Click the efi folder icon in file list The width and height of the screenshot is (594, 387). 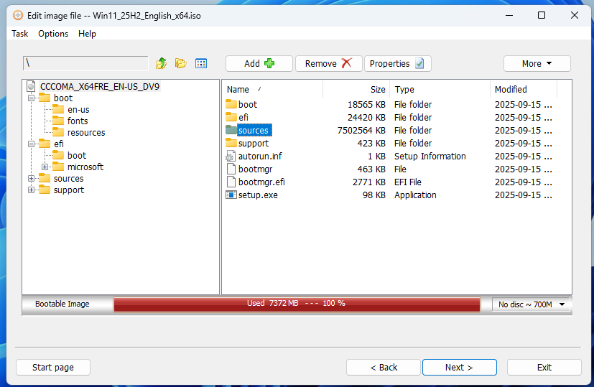coord(231,117)
